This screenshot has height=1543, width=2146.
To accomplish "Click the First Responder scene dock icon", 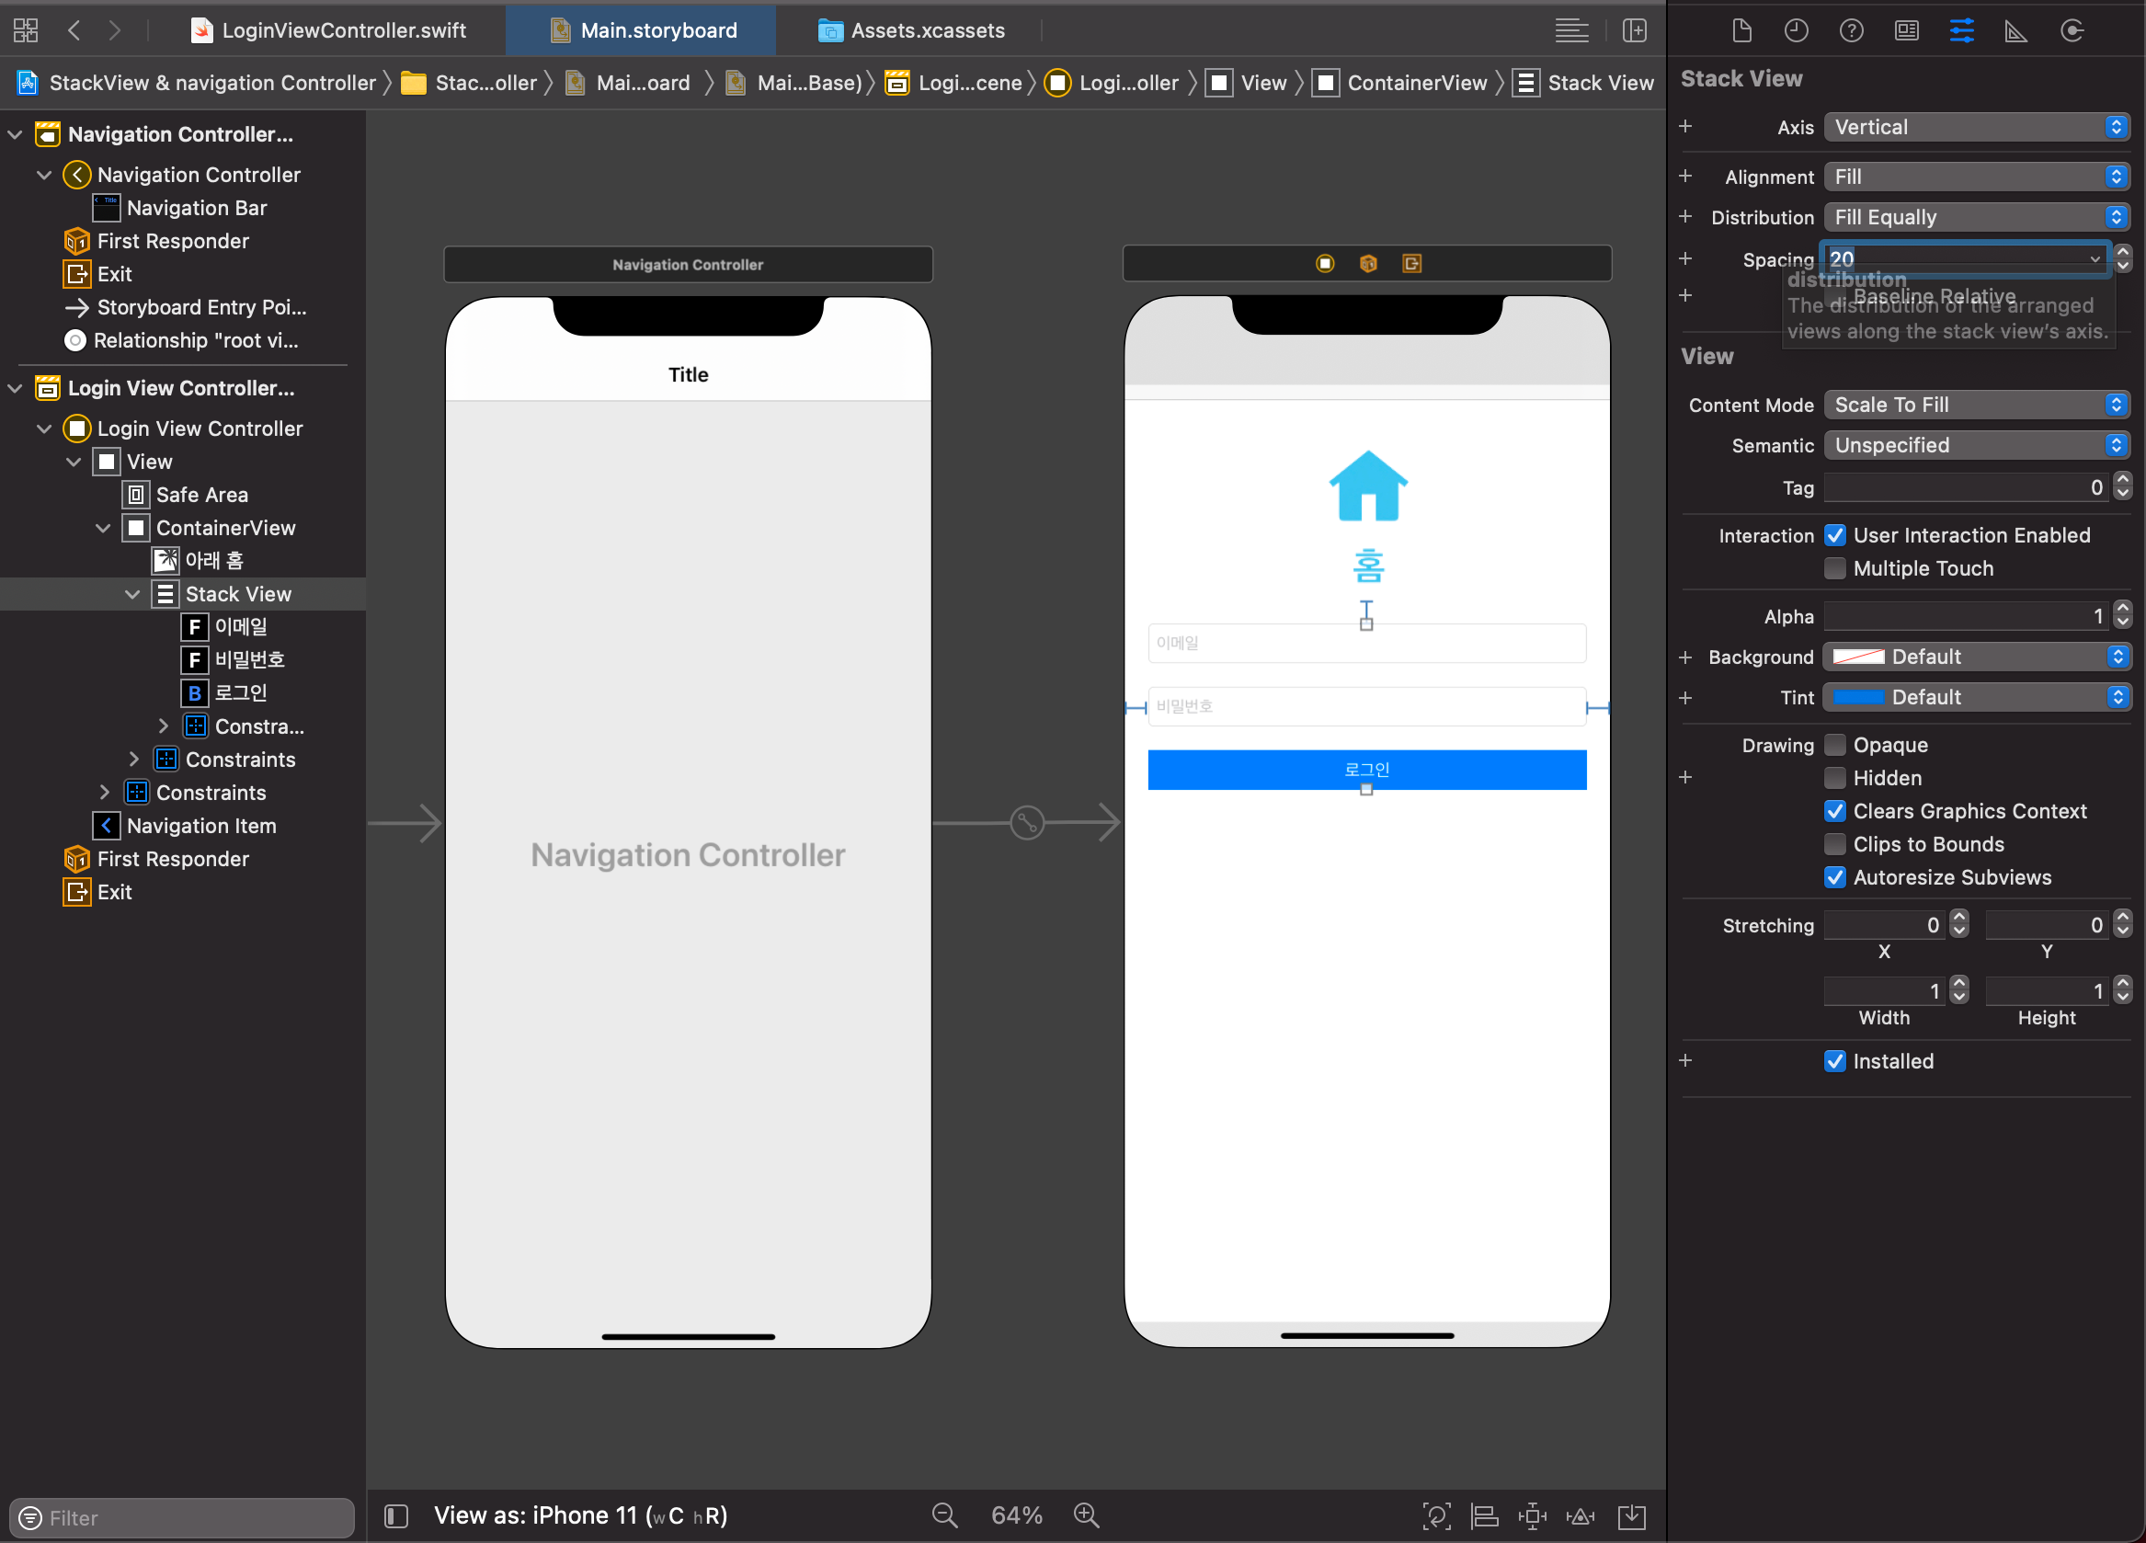I will 1368,263.
